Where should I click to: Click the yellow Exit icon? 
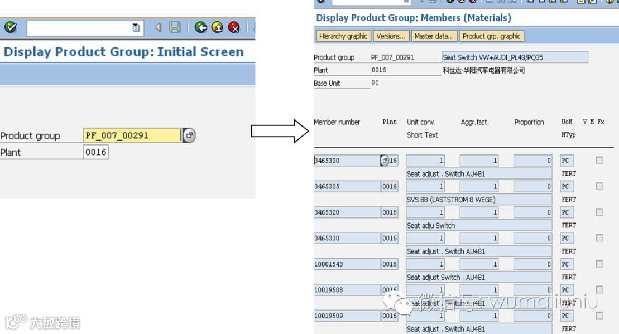coord(218,27)
